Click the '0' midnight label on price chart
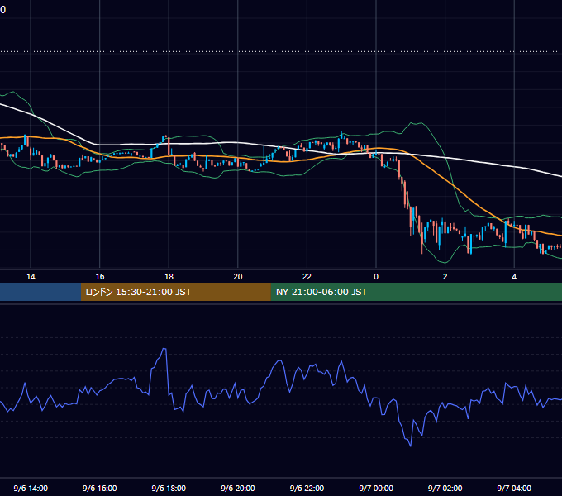Screen dimensions: 562x496 coord(376,277)
